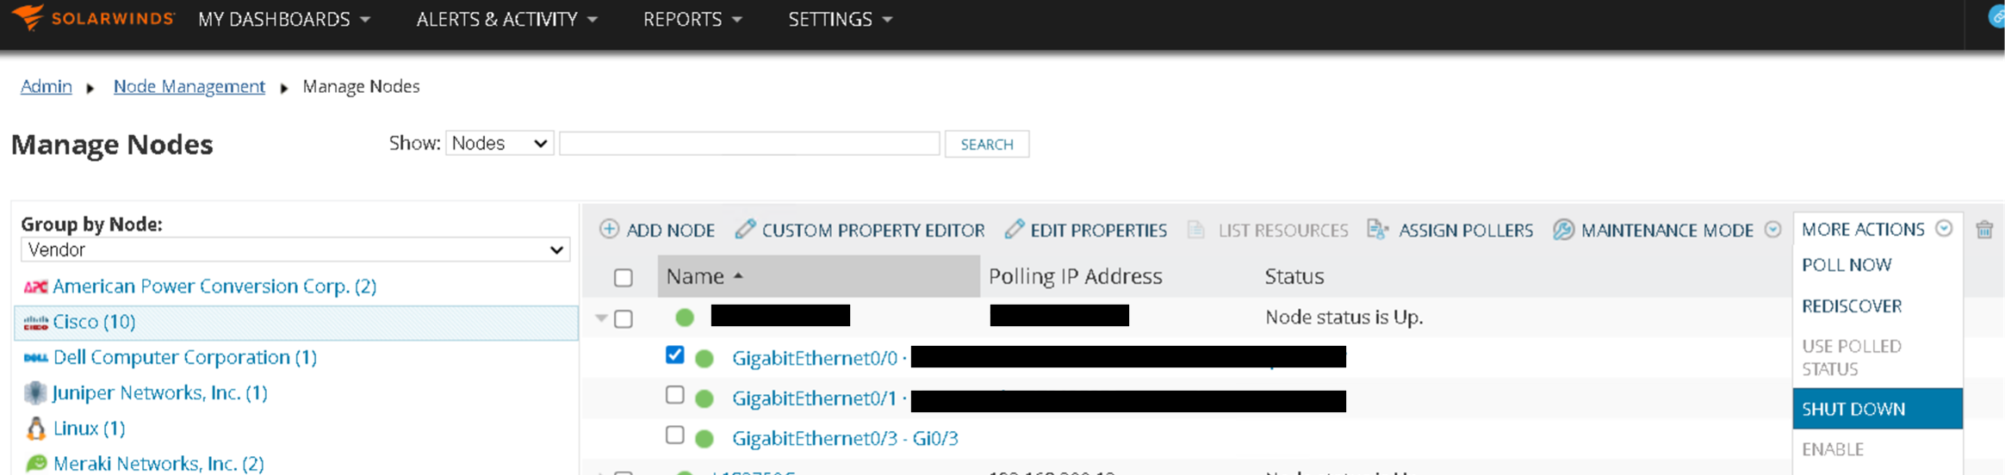Uncheck the GigabitEthernet0/0 checkbox

point(675,355)
